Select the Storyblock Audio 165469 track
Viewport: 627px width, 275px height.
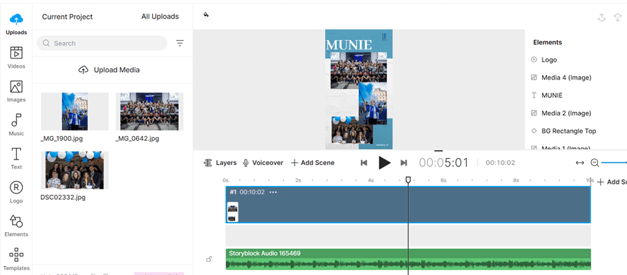pos(408,259)
